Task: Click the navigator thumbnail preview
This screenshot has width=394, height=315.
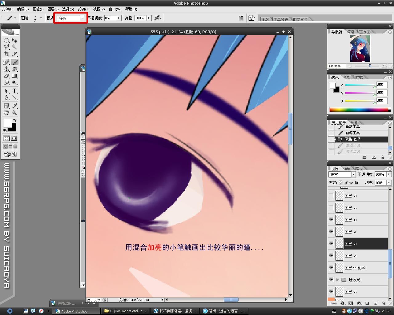Action: click(360, 49)
